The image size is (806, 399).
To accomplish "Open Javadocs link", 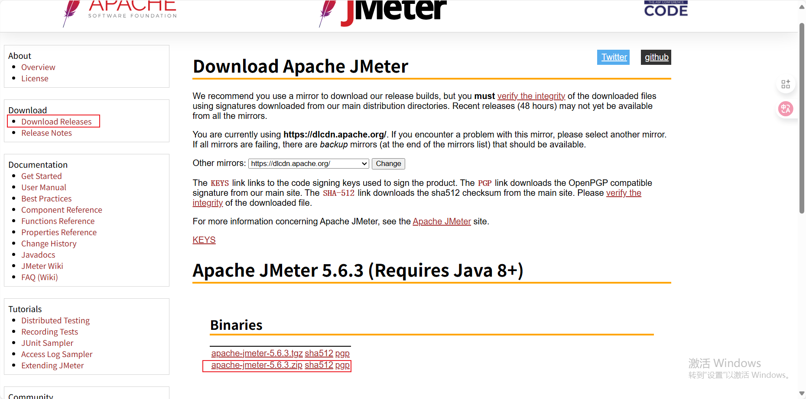I will 38,255.
